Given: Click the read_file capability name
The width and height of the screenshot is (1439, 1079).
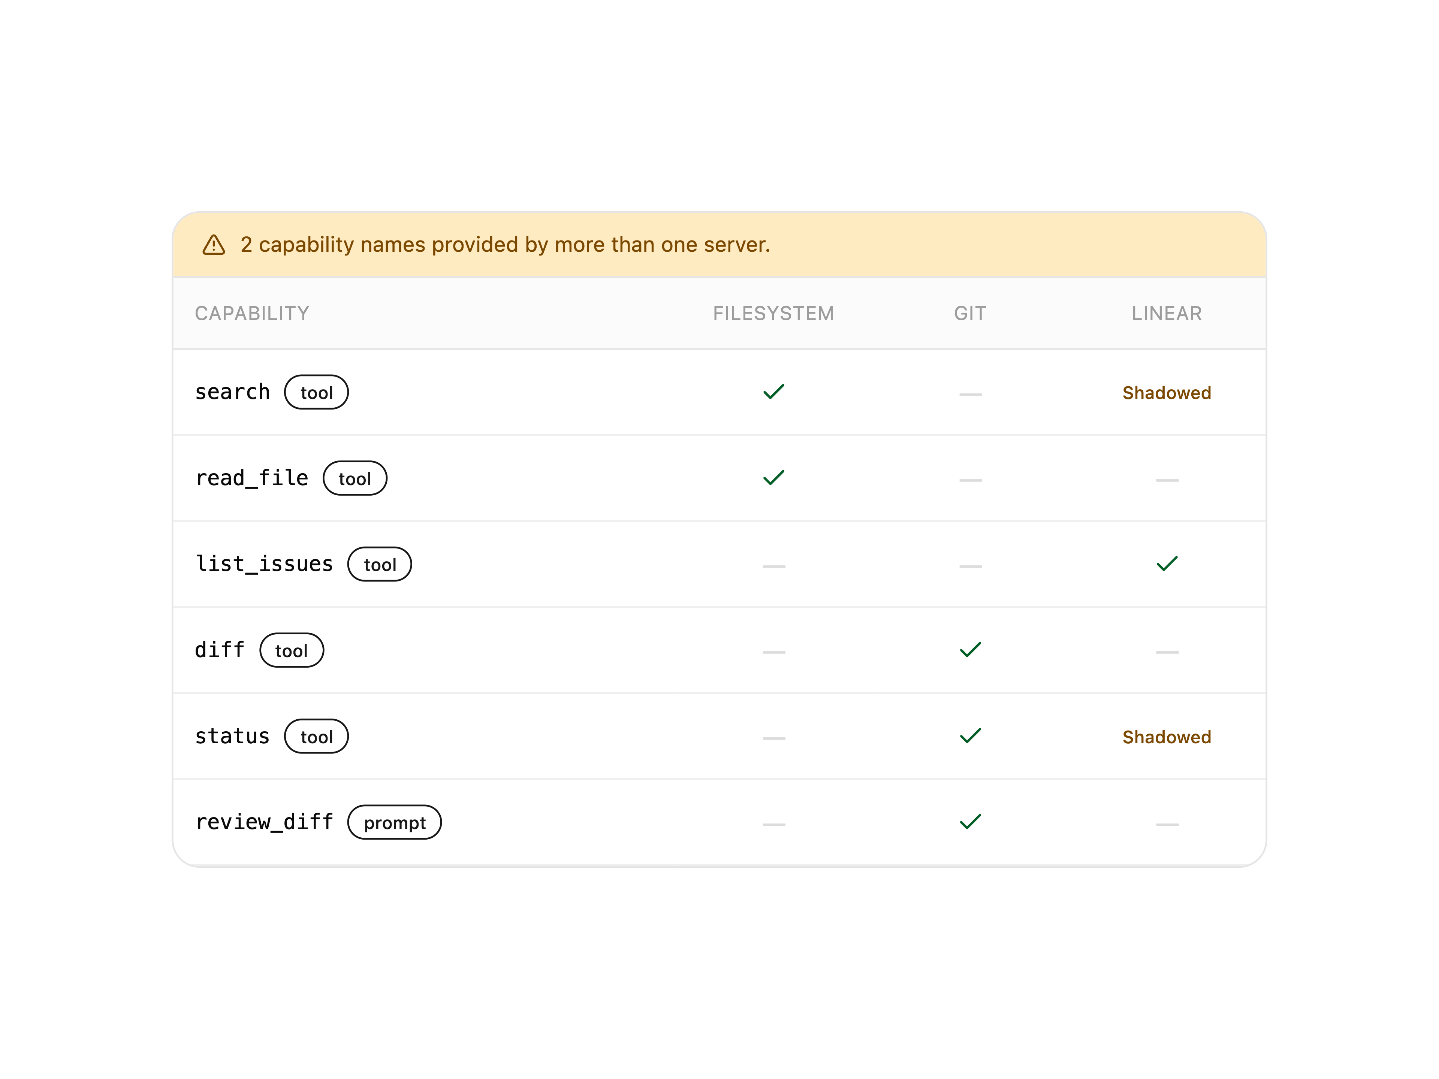Looking at the screenshot, I should (x=252, y=478).
